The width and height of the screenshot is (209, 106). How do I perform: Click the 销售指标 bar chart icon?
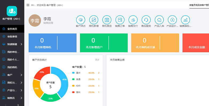click(x=185, y=20)
